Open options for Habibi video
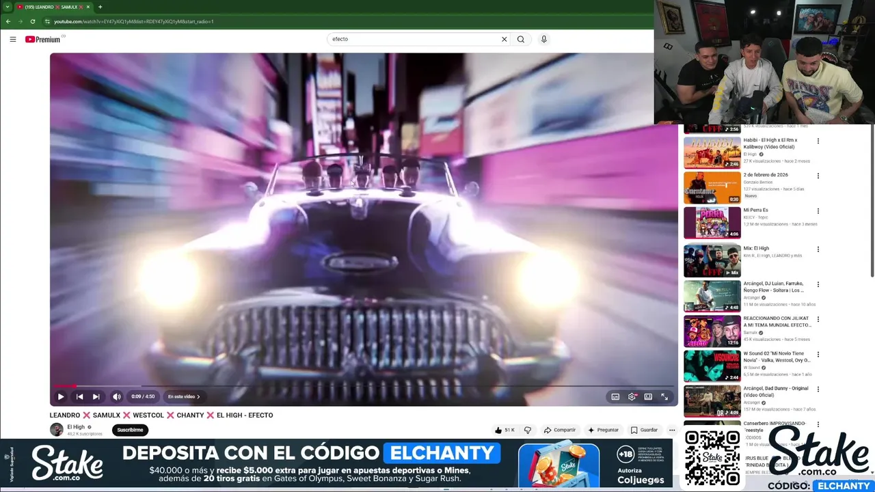 coord(818,141)
